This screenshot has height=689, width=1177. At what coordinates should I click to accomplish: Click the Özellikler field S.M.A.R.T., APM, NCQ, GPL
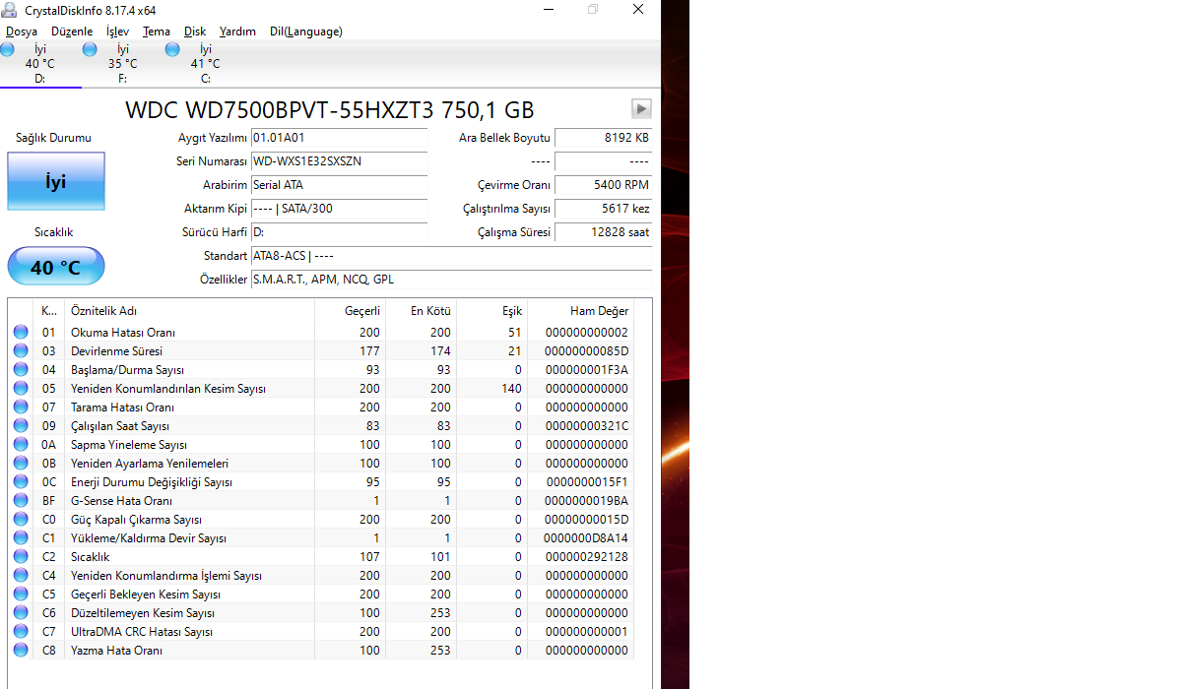pyautogui.click(x=451, y=280)
